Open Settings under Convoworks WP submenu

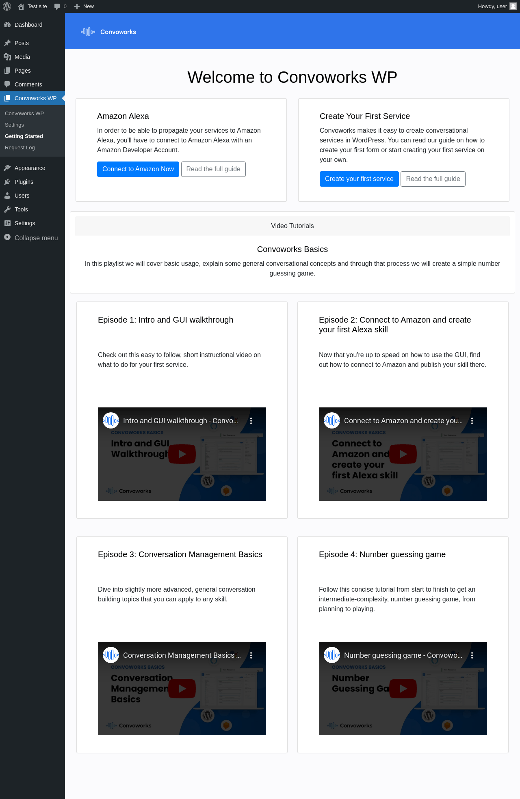click(14, 125)
